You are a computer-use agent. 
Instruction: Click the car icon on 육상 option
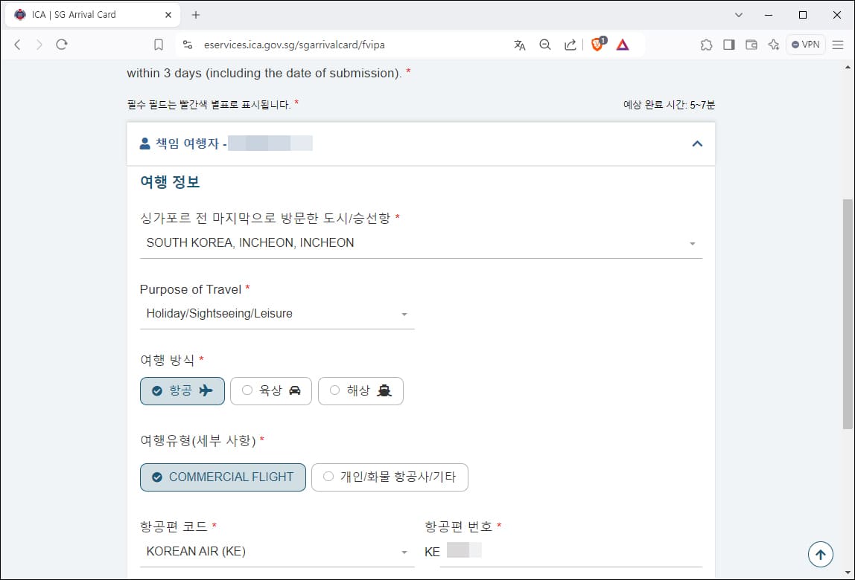[x=294, y=390]
